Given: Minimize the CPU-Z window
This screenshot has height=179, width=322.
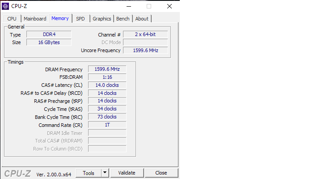Looking at the screenshot, I should pos(129,6).
